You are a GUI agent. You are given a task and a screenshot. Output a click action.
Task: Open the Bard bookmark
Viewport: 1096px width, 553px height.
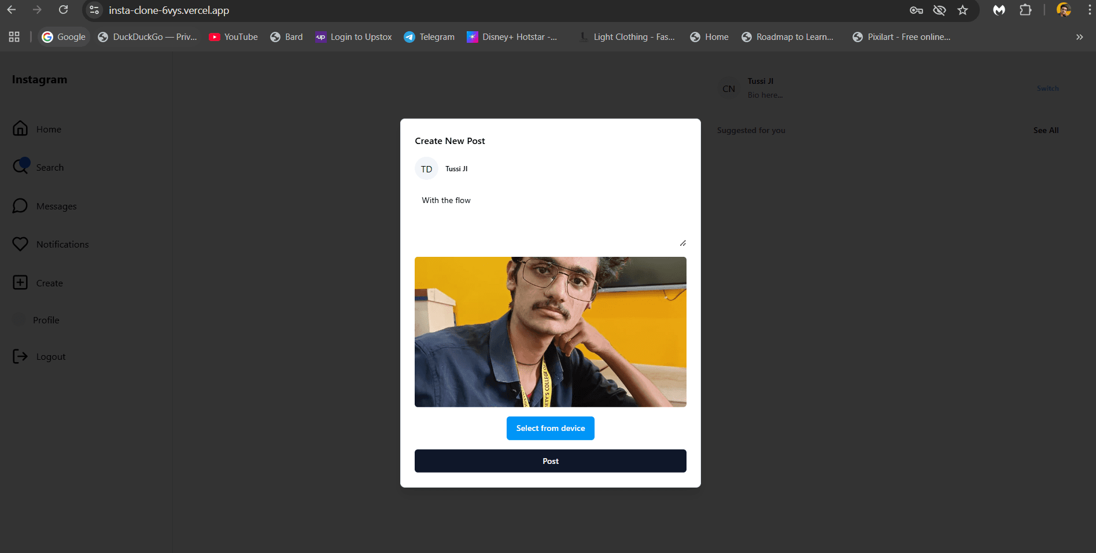[x=287, y=37]
